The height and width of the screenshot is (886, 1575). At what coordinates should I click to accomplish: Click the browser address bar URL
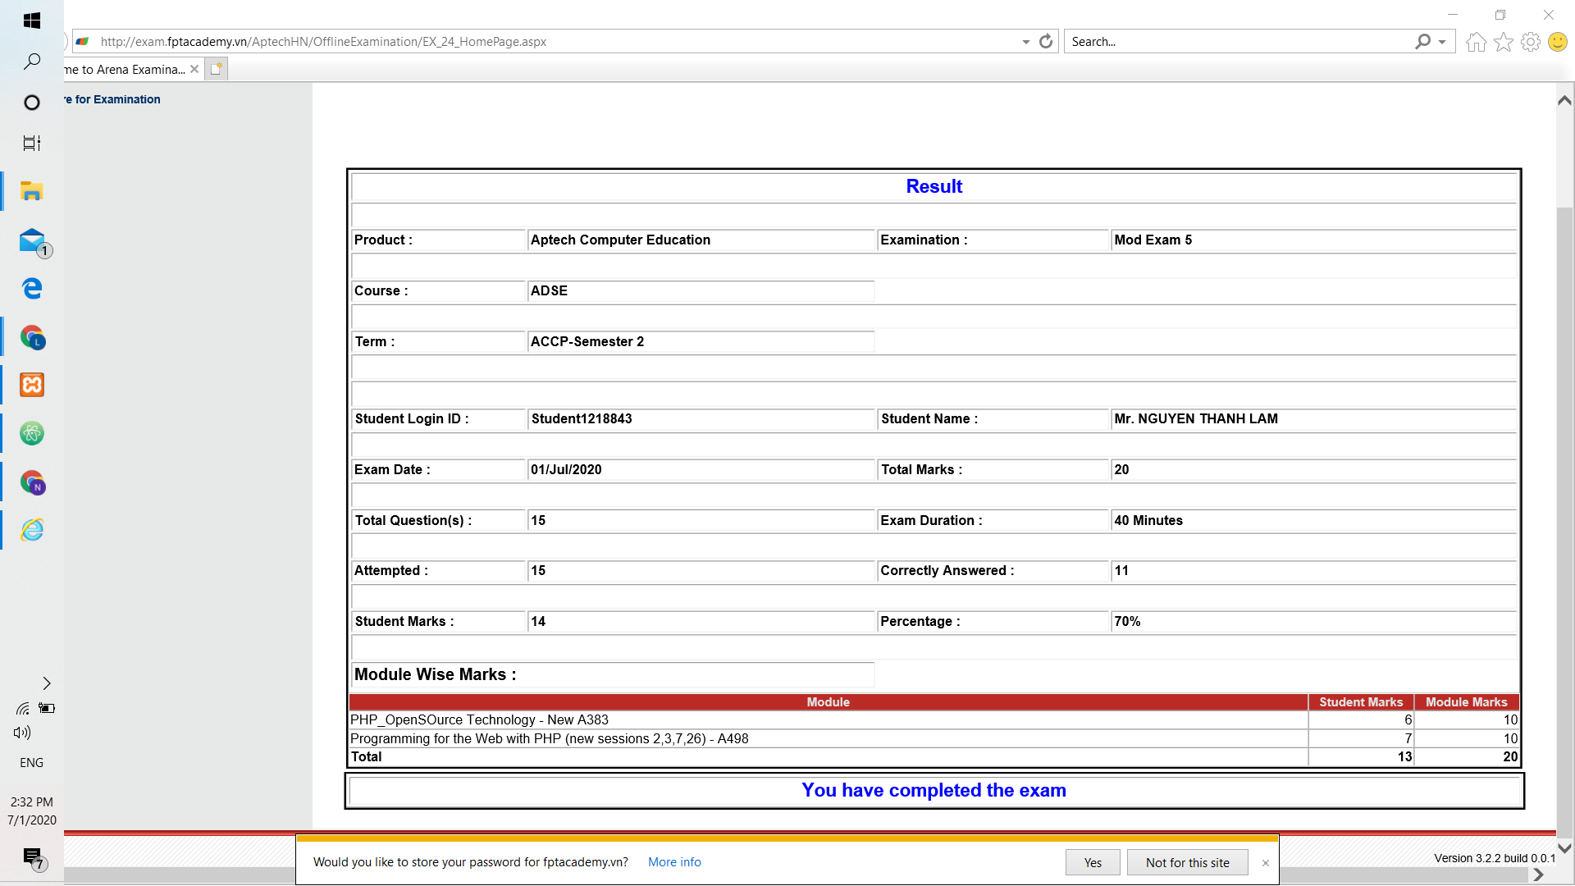point(323,42)
